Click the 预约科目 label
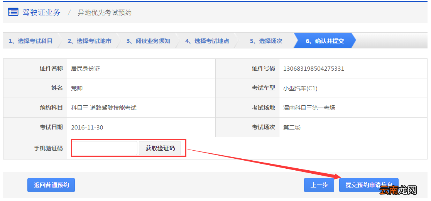Image resolution: width=431 pixels, height=201 pixels. point(51,108)
